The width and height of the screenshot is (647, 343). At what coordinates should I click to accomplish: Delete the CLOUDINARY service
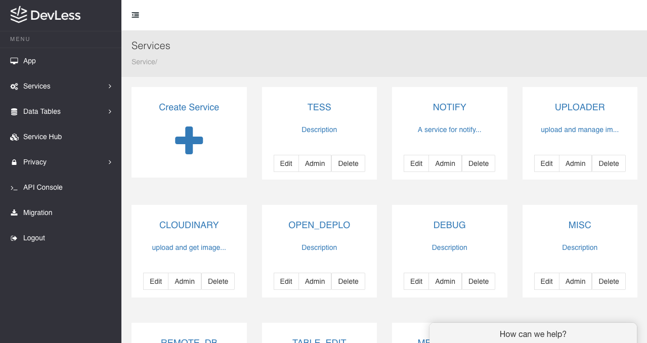(218, 281)
